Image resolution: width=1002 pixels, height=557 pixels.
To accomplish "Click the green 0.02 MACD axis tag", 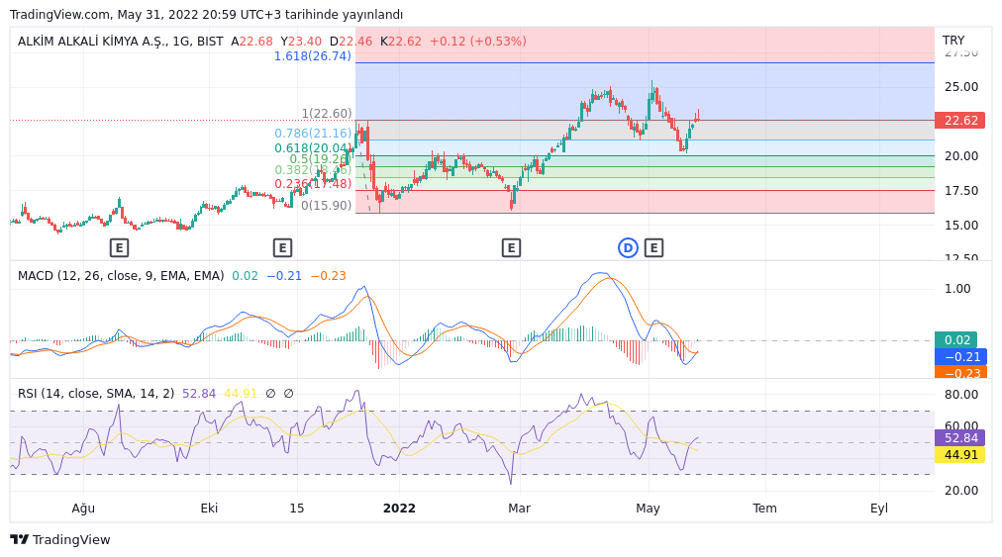I will click(x=956, y=340).
